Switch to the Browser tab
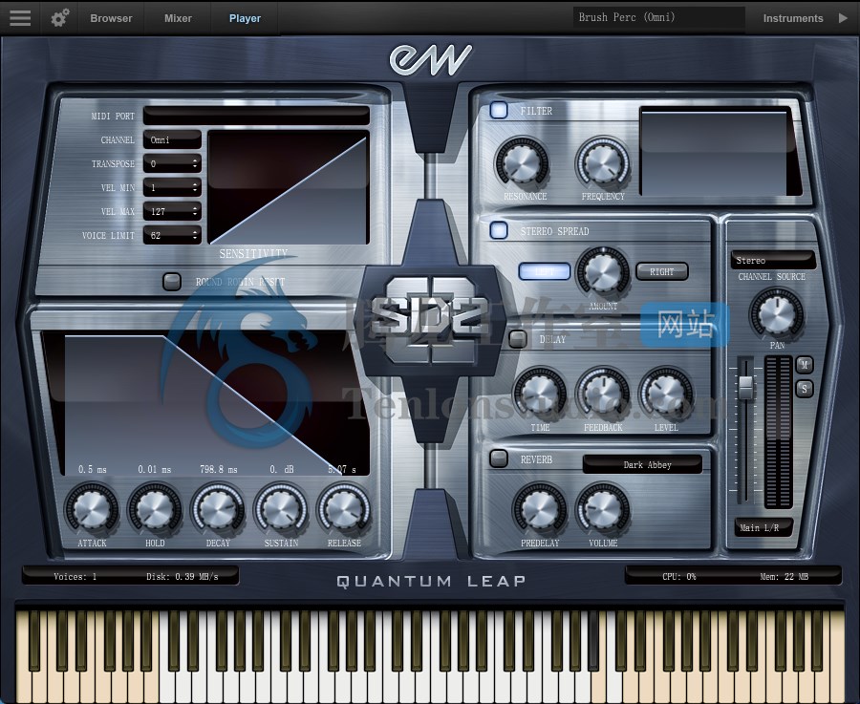860x704 pixels. pos(112,18)
